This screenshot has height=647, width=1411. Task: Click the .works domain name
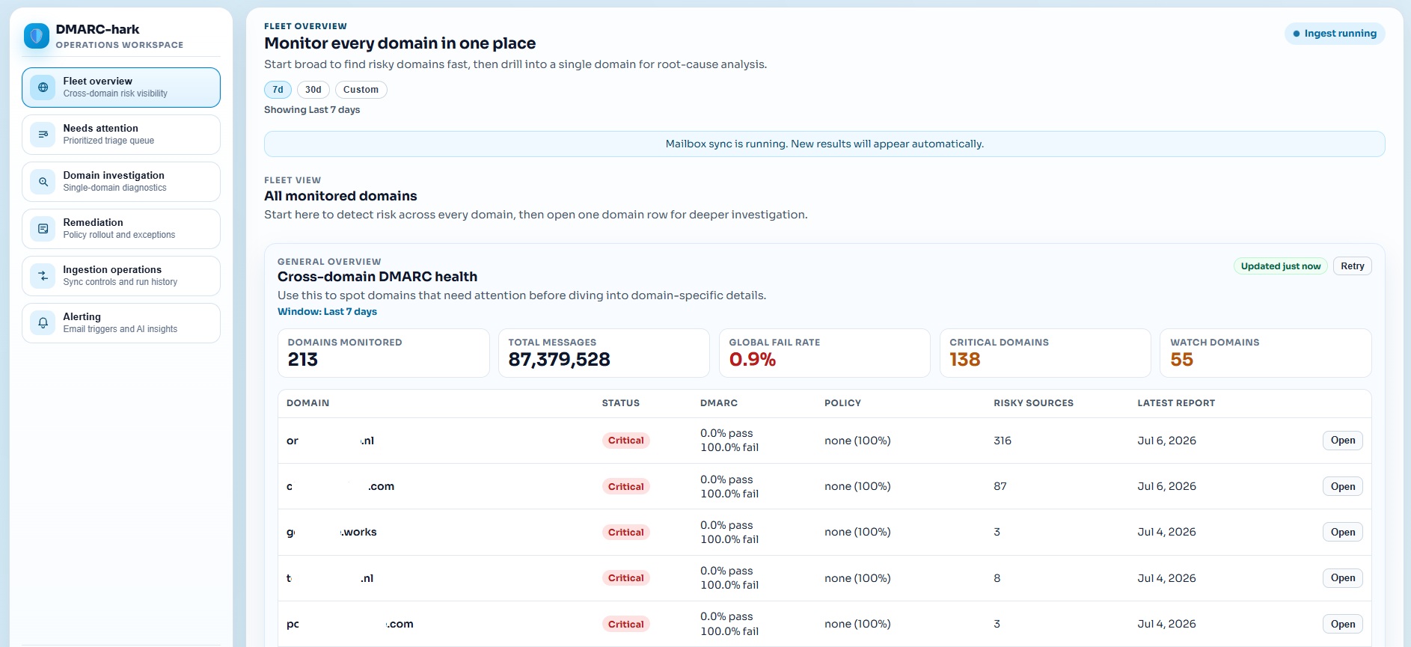point(331,532)
